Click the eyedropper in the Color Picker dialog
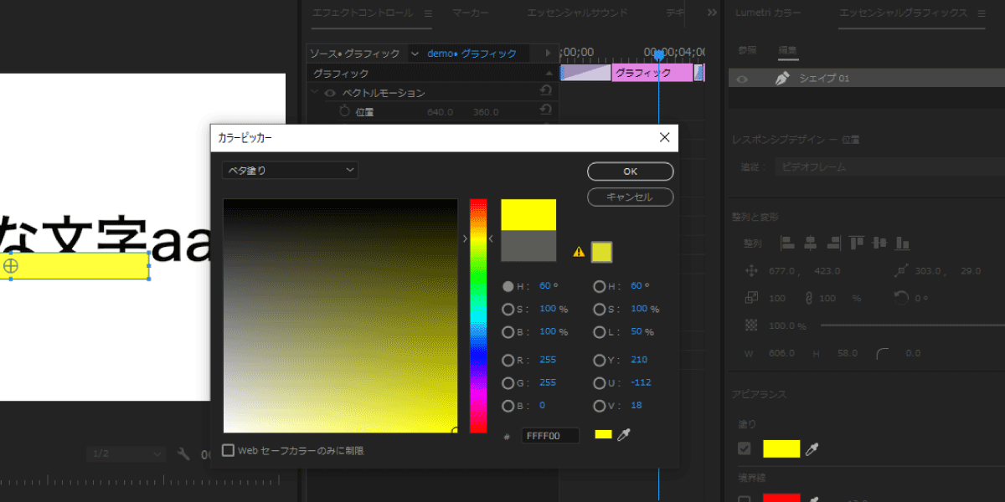Screen dimensions: 1005x502 [623, 435]
